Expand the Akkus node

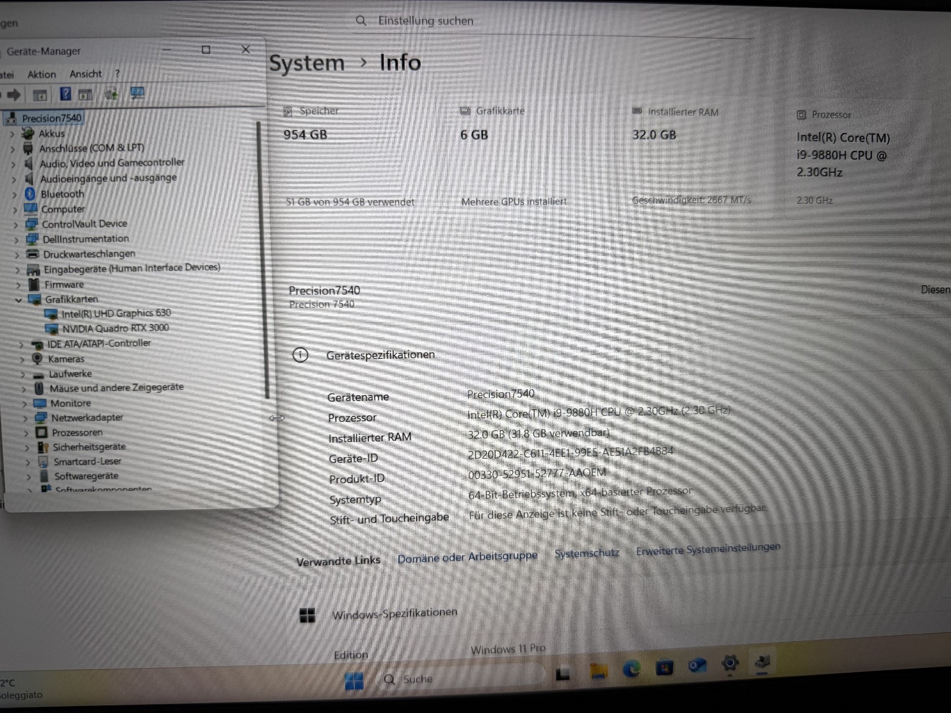pyautogui.click(x=12, y=134)
